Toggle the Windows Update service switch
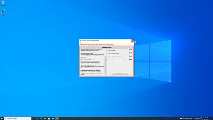This screenshot has width=213, height=120. [x=130, y=50]
